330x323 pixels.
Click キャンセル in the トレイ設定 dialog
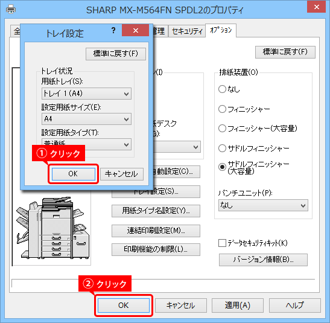(x=122, y=174)
